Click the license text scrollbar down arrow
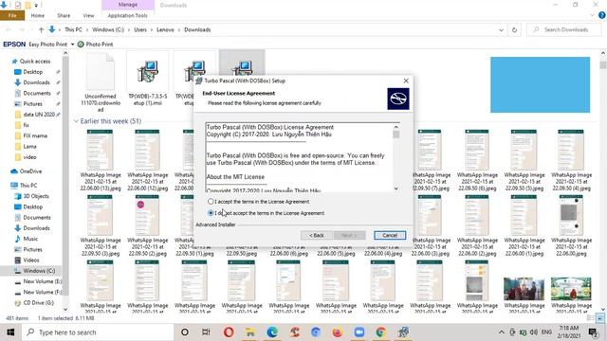This screenshot has height=341, width=607. (396, 188)
